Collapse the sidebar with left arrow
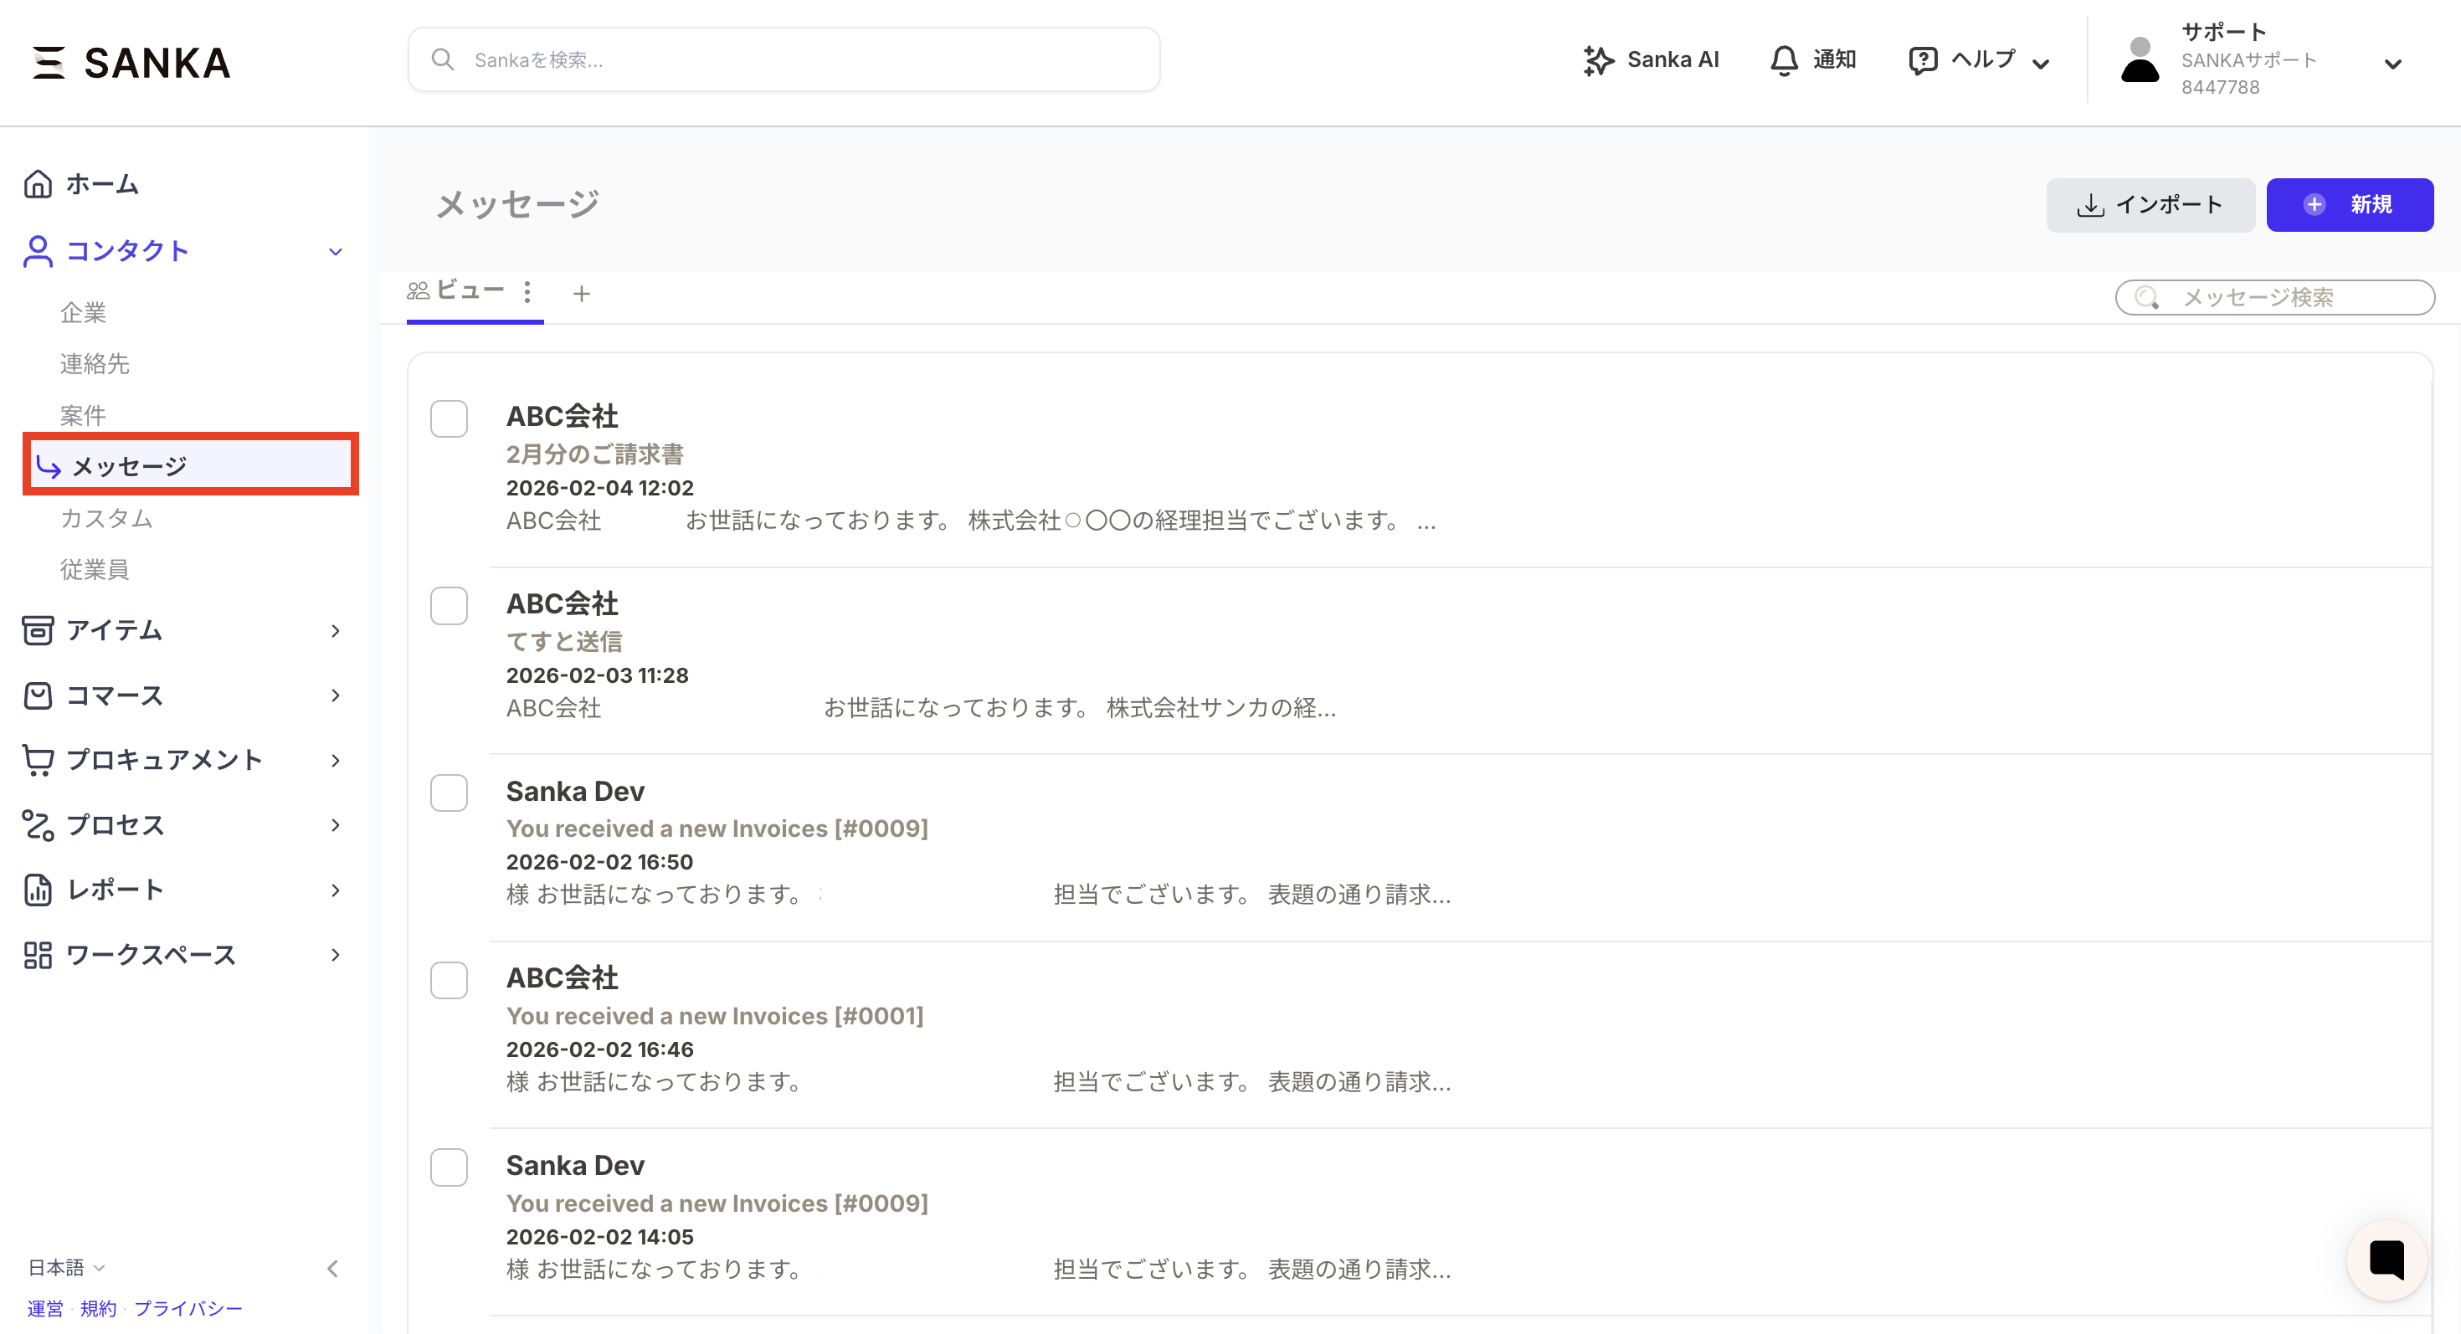2461x1334 pixels. click(x=332, y=1268)
